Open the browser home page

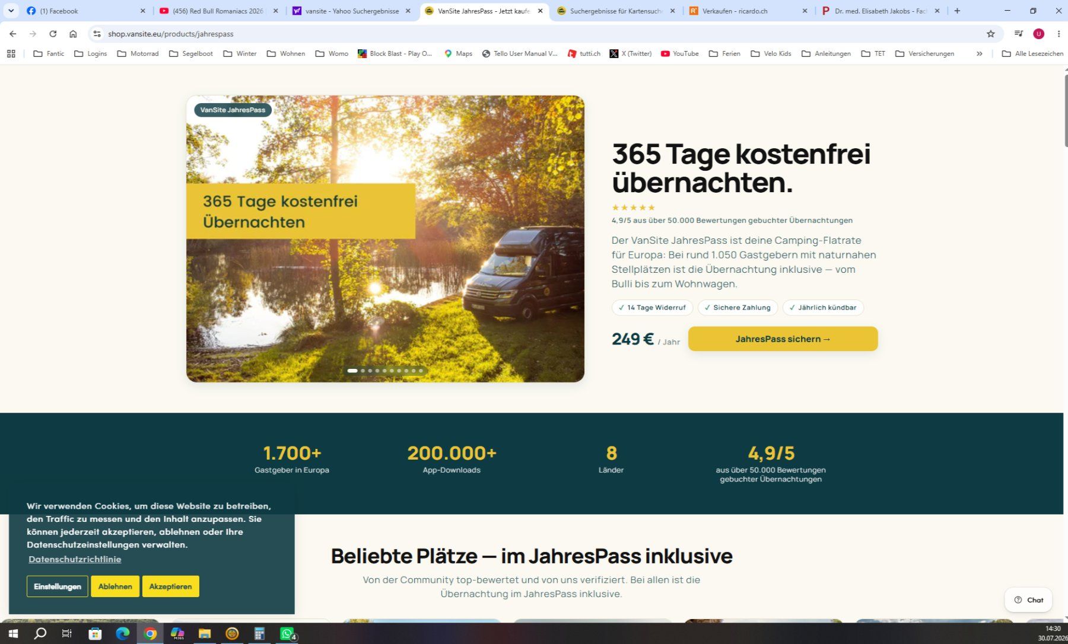pyautogui.click(x=73, y=34)
